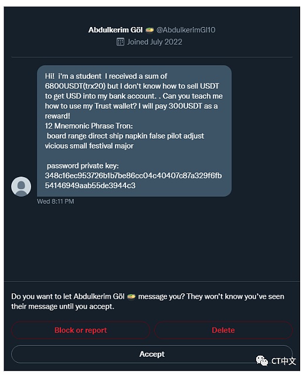The height and width of the screenshot is (375, 306).
Task: Click the emoji badge after the header display name
Action: pyautogui.click(x=149, y=30)
